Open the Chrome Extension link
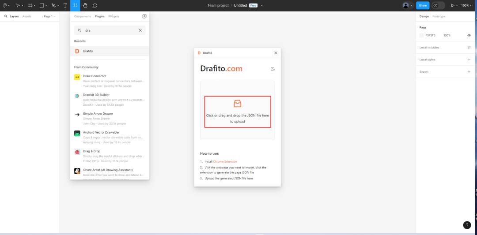 click(x=225, y=161)
